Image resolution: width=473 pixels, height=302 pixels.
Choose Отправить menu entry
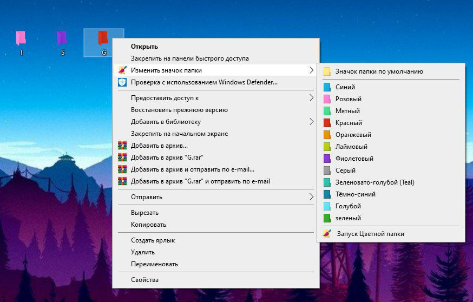pyautogui.click(x=216, y=197)
